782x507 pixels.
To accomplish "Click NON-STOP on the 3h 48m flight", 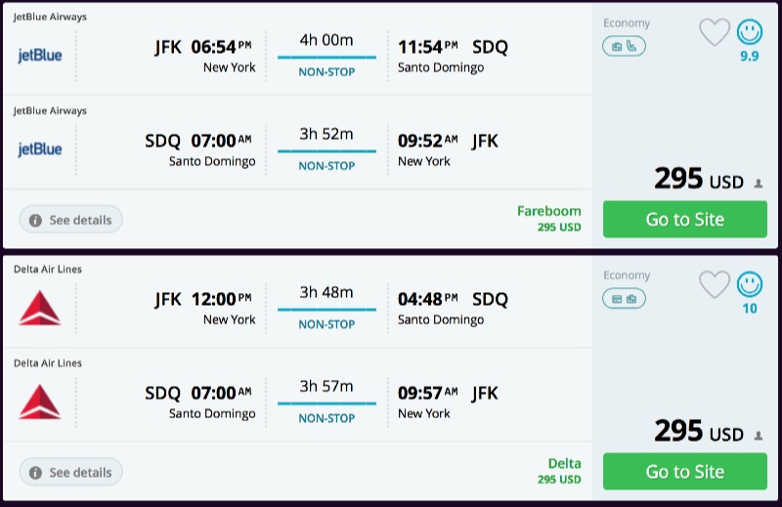I will tap(326, 324).
